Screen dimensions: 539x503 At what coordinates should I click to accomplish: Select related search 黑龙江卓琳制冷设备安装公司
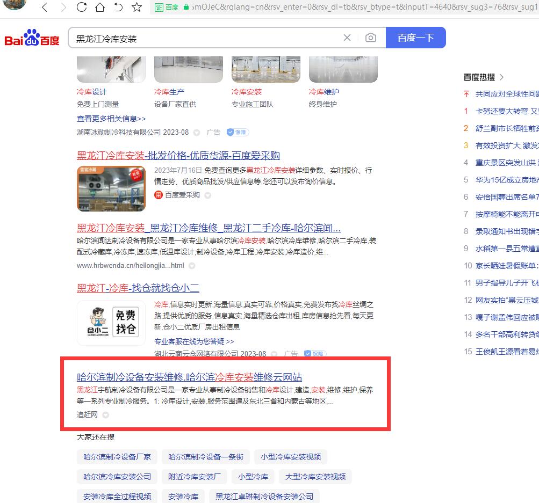tap(264, 497)
